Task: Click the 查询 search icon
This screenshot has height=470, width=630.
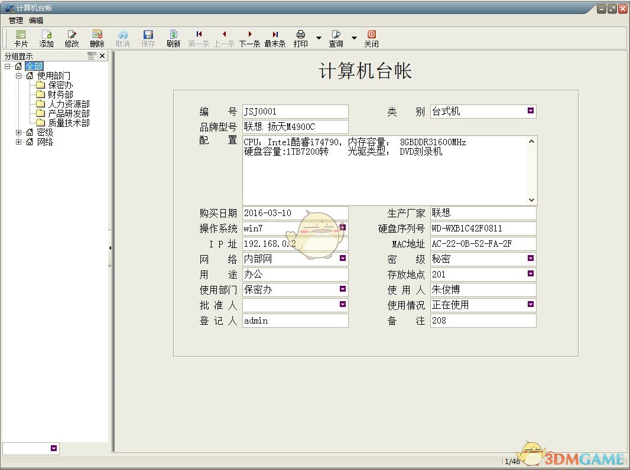Action: (336, 38)
